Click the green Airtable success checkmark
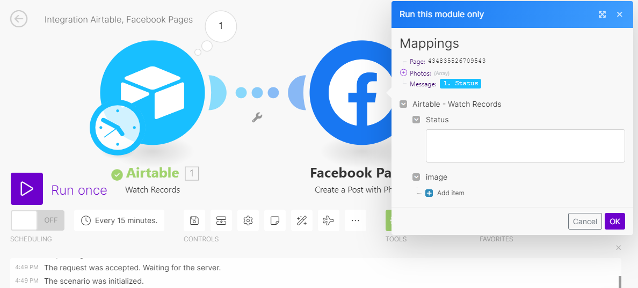The width and height of the screenshot is (638, 288). [117, 175]
